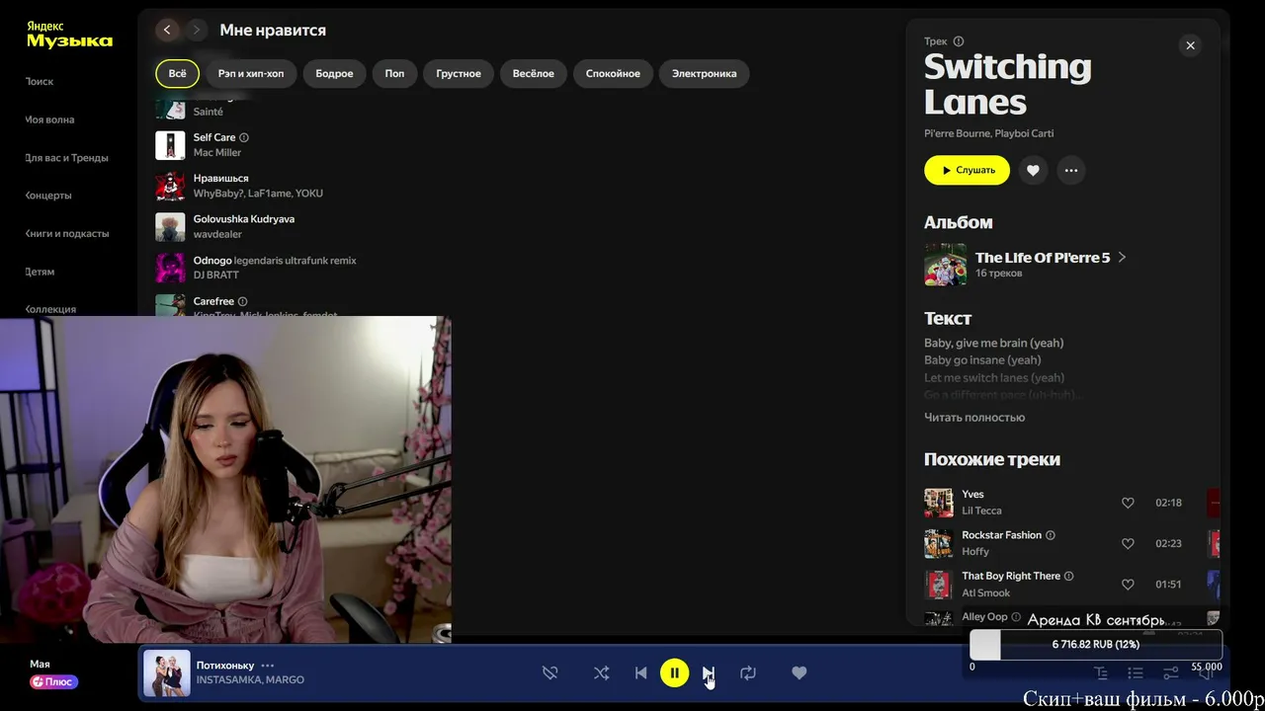
Task: Click the Rockstar Fashion track cover
Action: [x=938, y=543]
